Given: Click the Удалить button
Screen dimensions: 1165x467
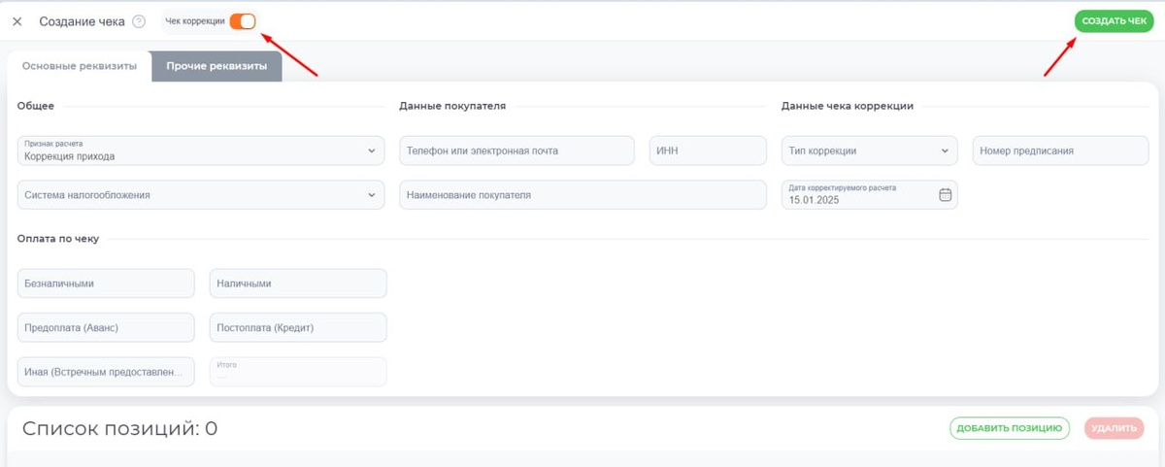Looking at the screenshot, I should pos(1115,428).
